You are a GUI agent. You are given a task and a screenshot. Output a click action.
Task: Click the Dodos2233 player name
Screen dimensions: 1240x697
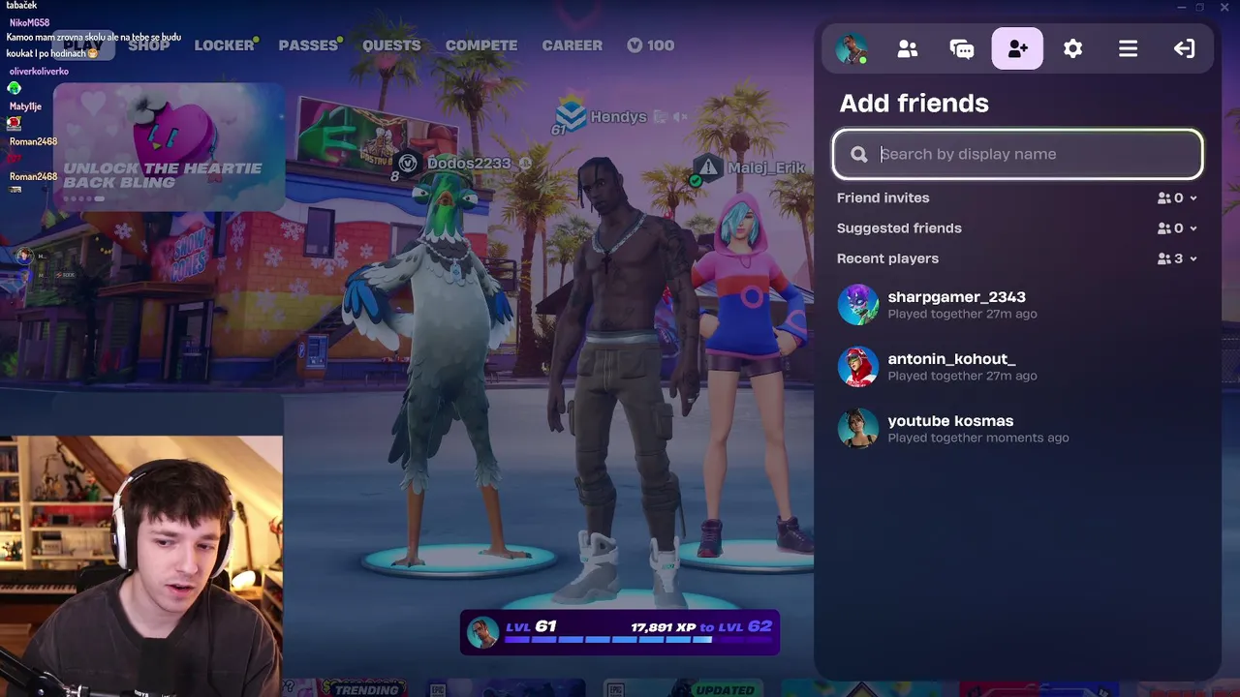click(469, 164)
